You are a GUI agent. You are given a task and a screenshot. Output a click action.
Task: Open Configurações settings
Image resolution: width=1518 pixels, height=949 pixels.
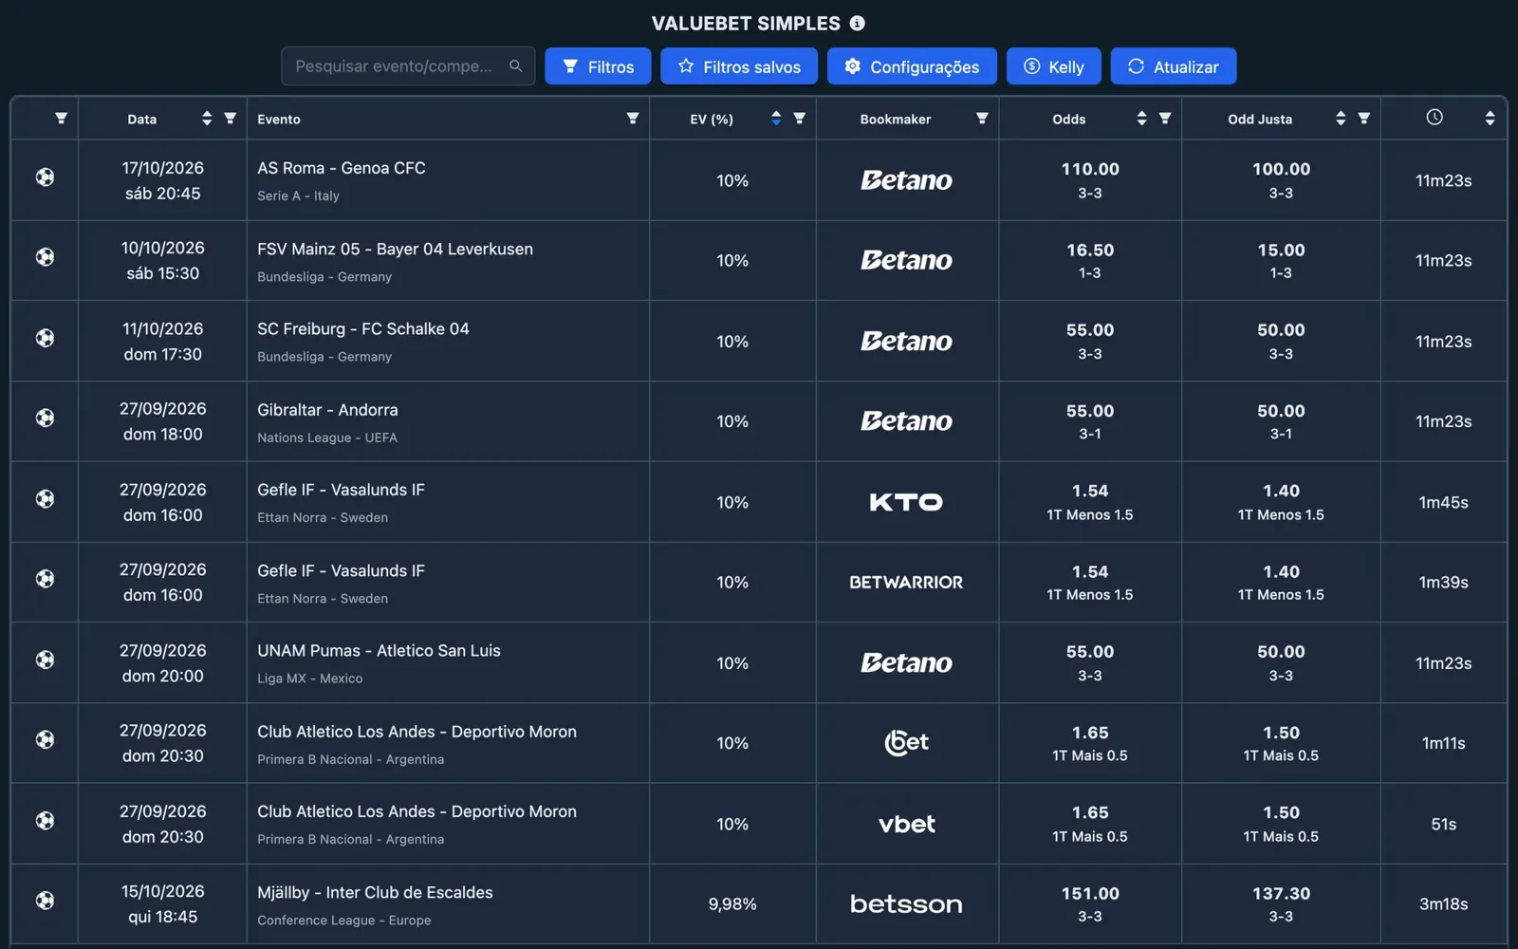click(x=912, y=66)
